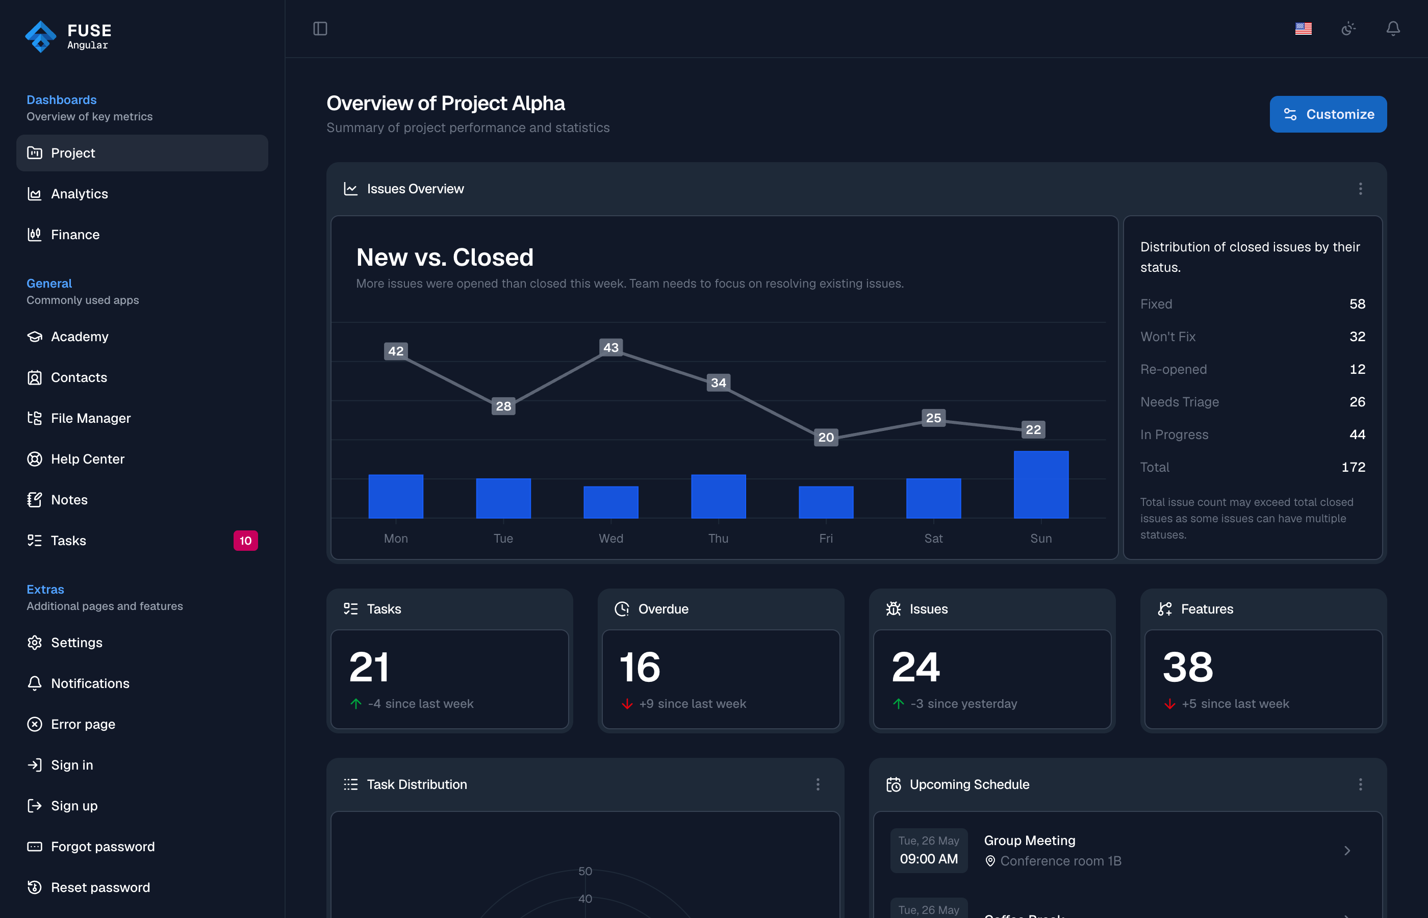Click the Academy graduation cap icon

(35, 337)
